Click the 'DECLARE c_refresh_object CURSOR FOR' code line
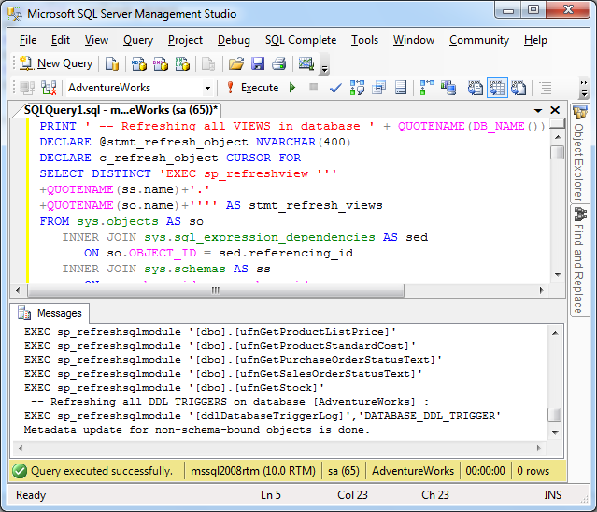Viewport: 597px width, 512px height. 170,158
